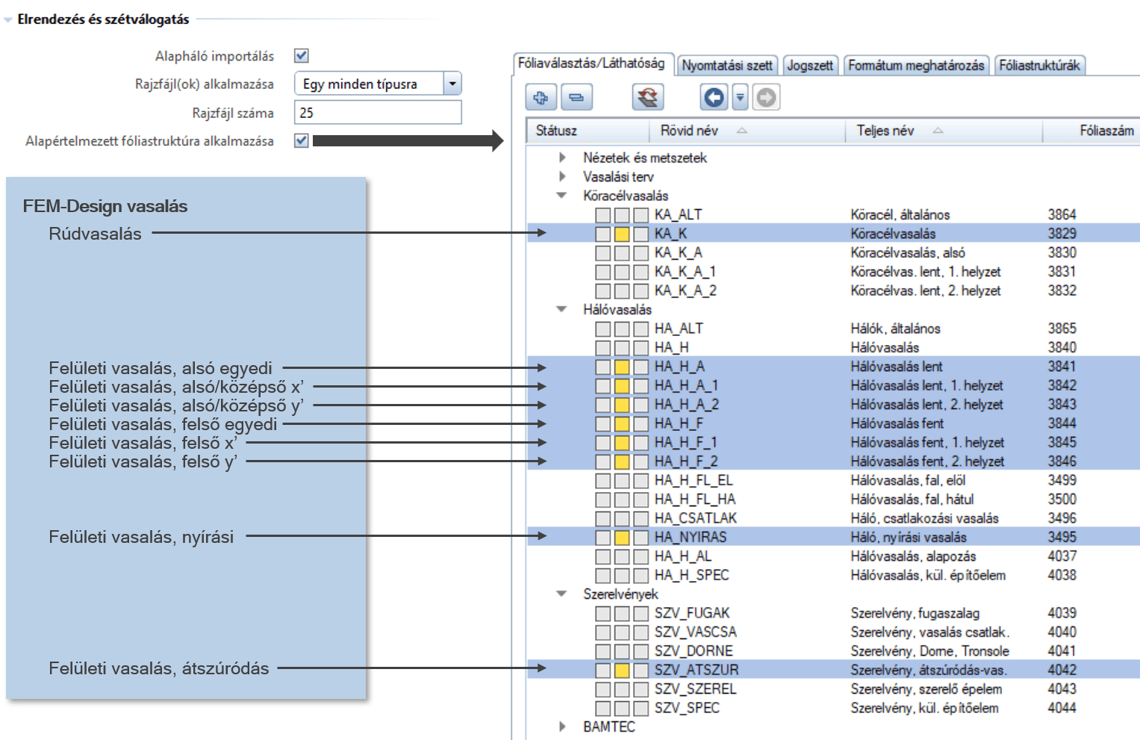Select layer HA_H_F

(x=679, y=423)
